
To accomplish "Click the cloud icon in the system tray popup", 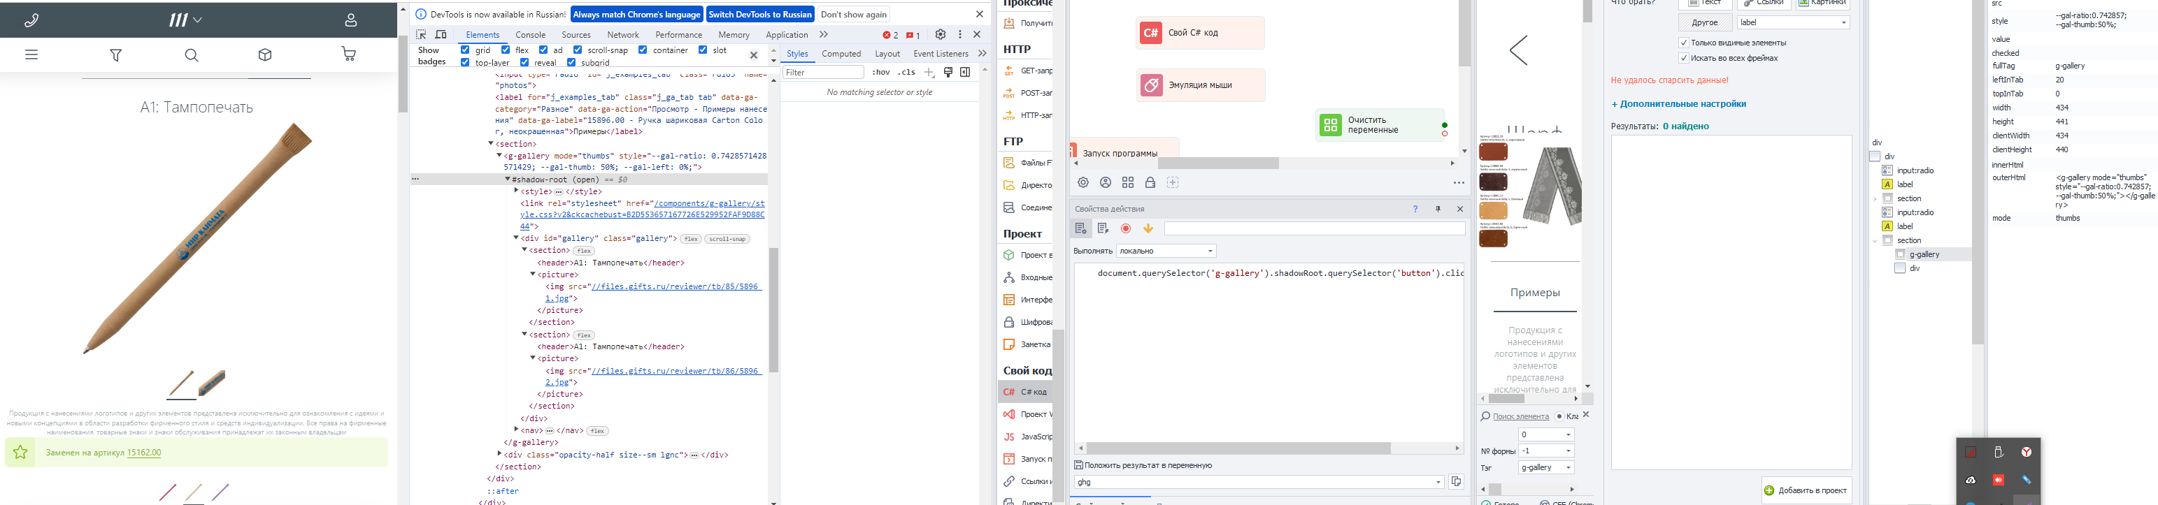I will click(1971, 480).
